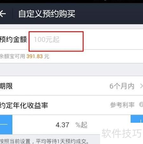Tap the %起 unit text
The width and height of the screenshot is (143, 144).
pyautogui.click(x=81, y=125)
